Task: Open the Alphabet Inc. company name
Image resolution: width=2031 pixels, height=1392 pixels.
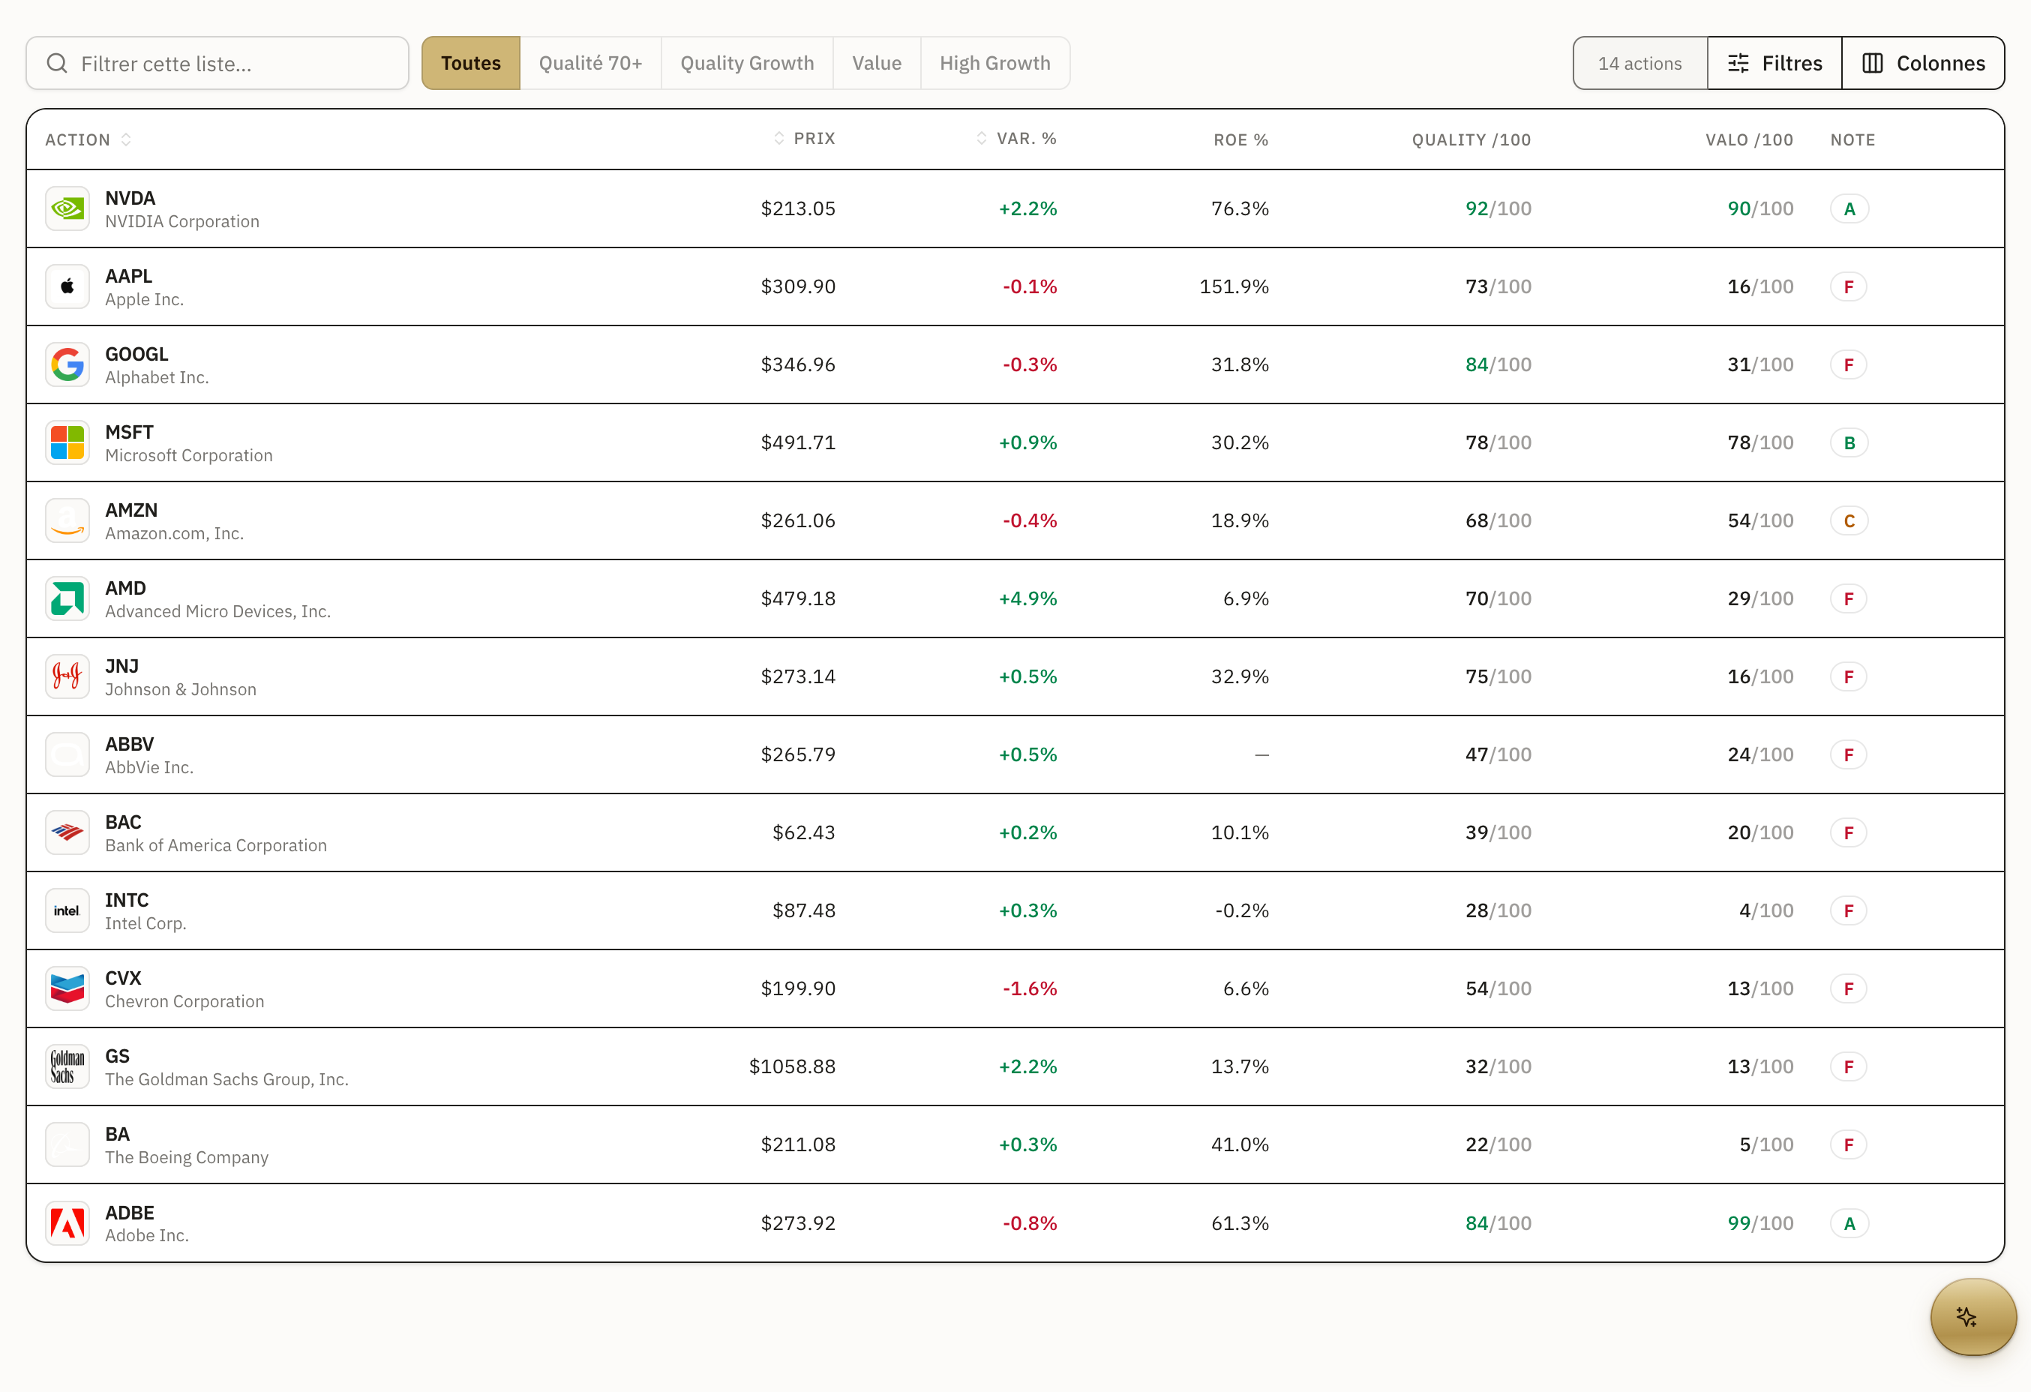Action: pos(157,377)
